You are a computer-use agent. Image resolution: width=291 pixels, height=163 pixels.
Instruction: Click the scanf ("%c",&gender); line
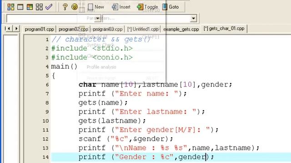[x=125, y=139]
